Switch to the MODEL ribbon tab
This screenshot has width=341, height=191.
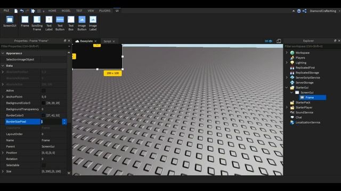tap(66, 11)
